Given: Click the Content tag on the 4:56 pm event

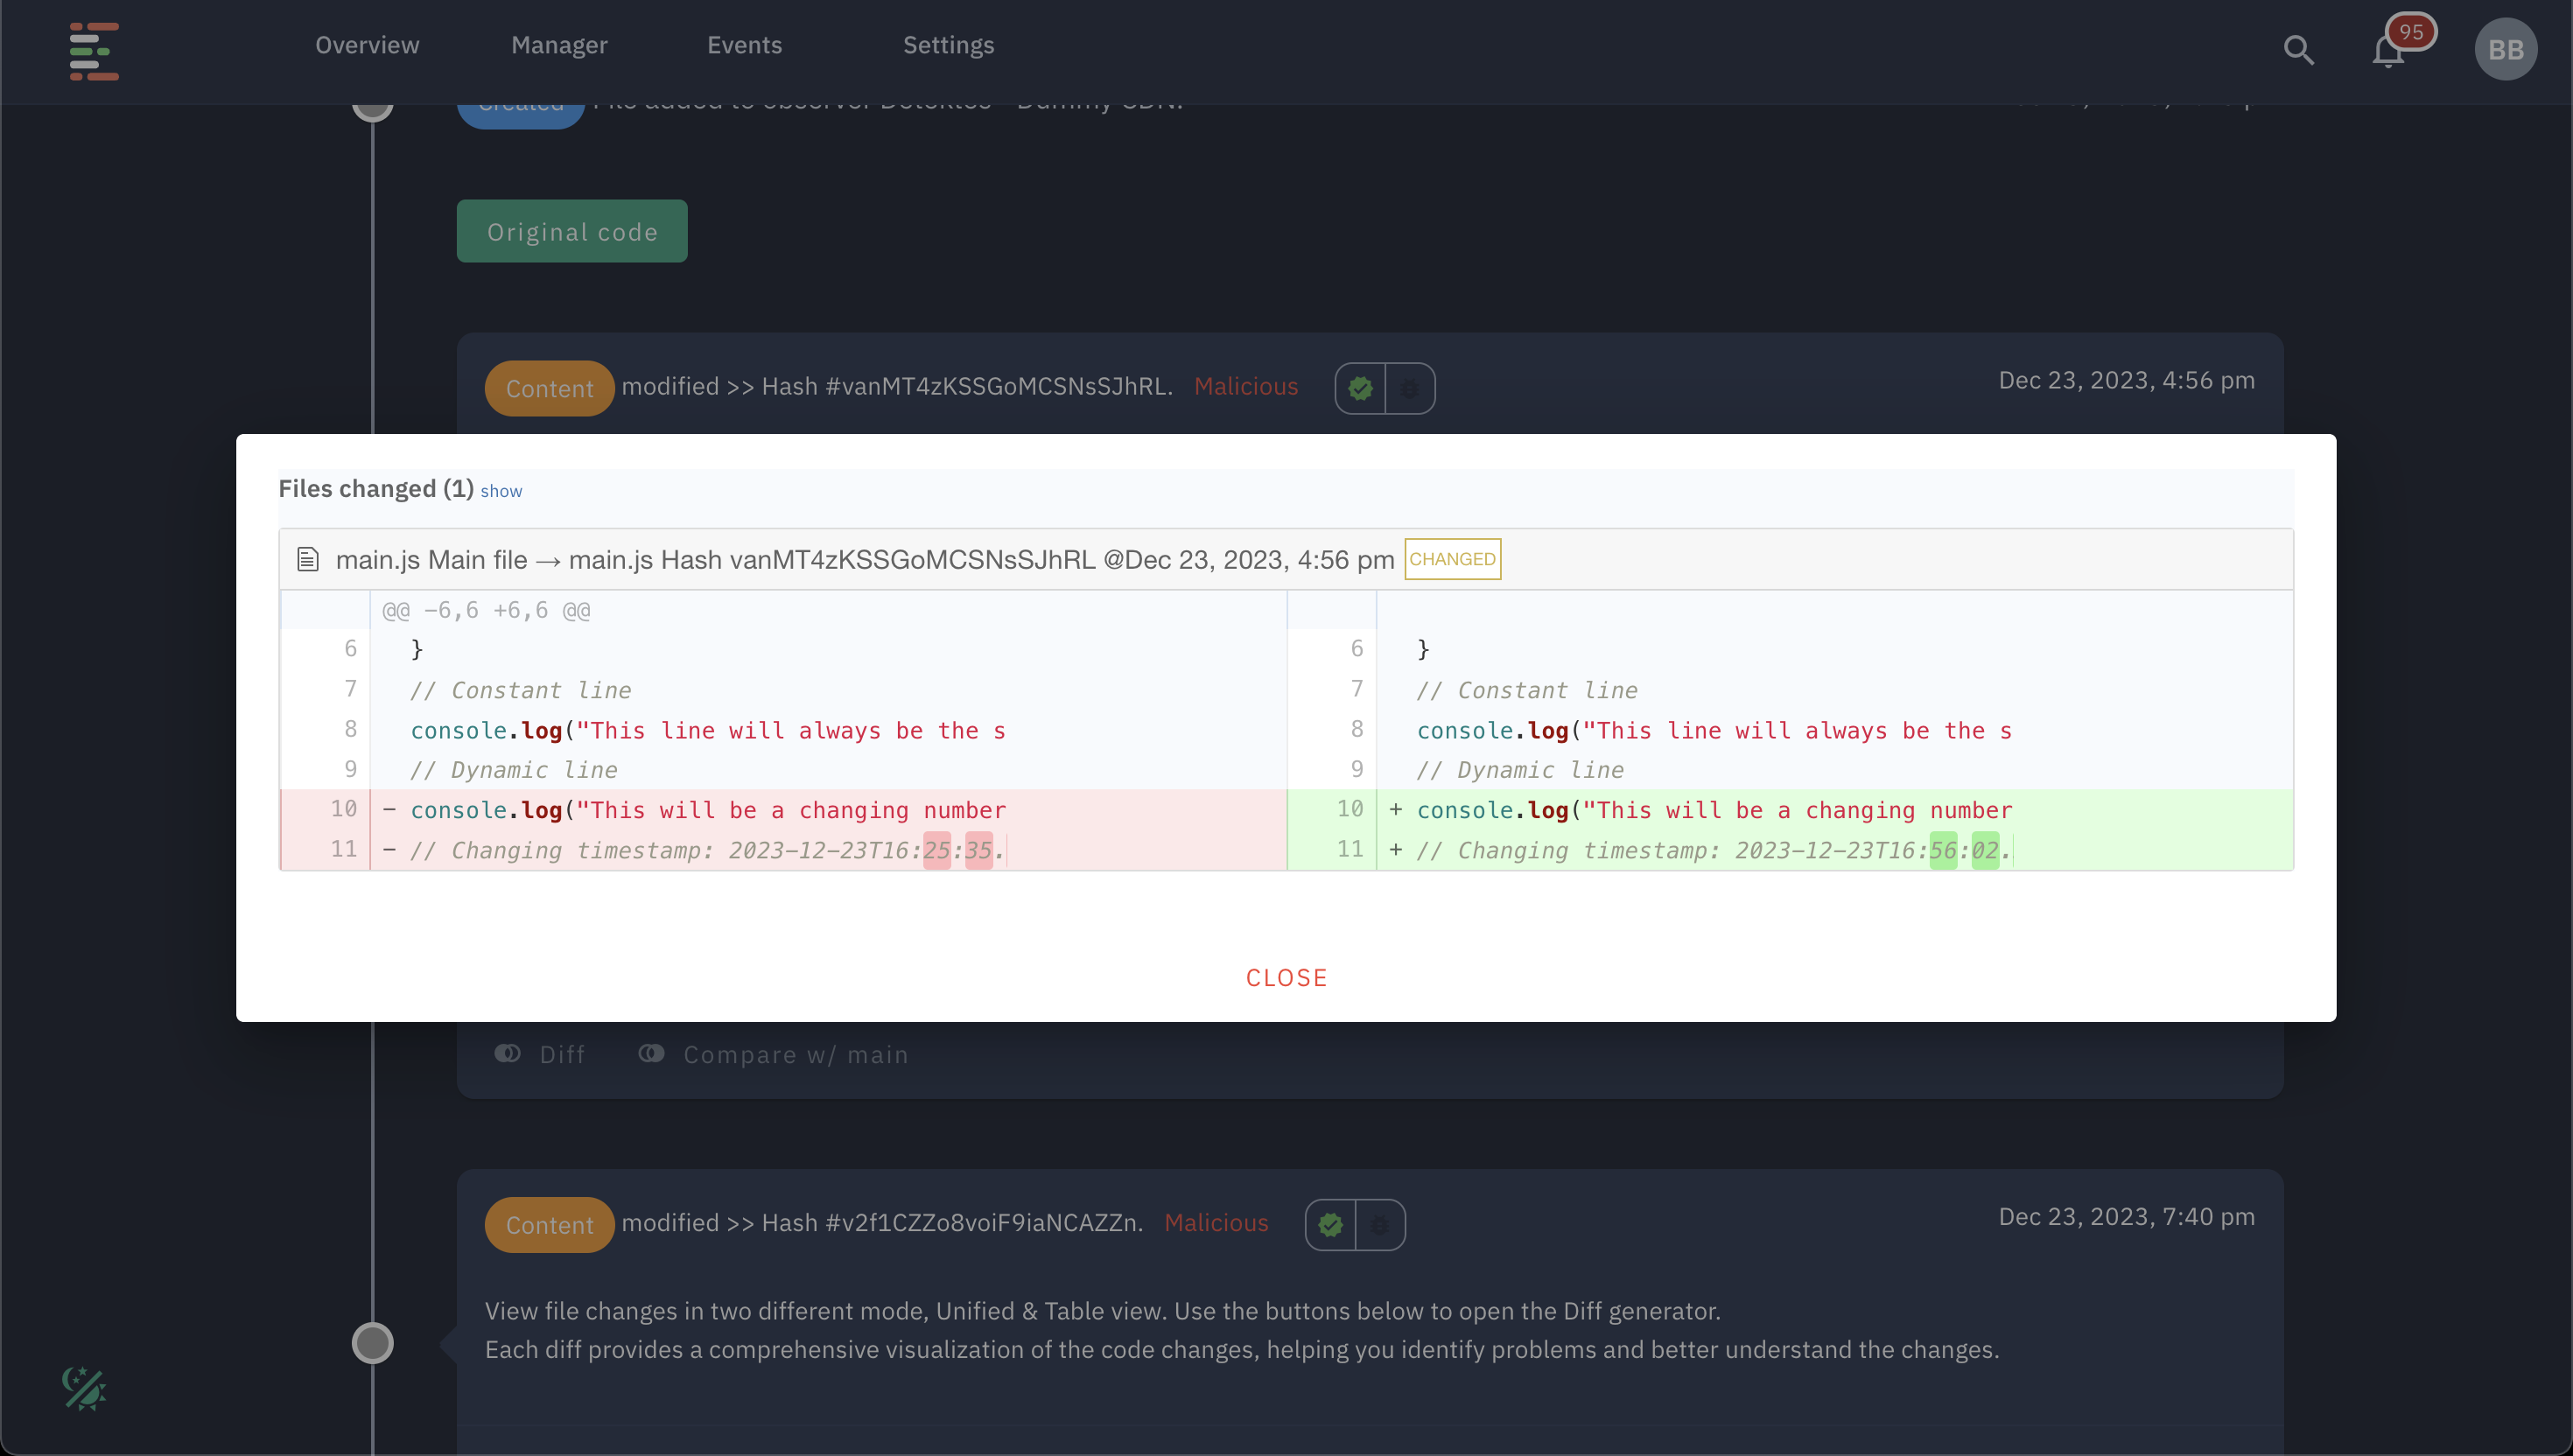Looking at the screenshot, I should tap(549, 388).
